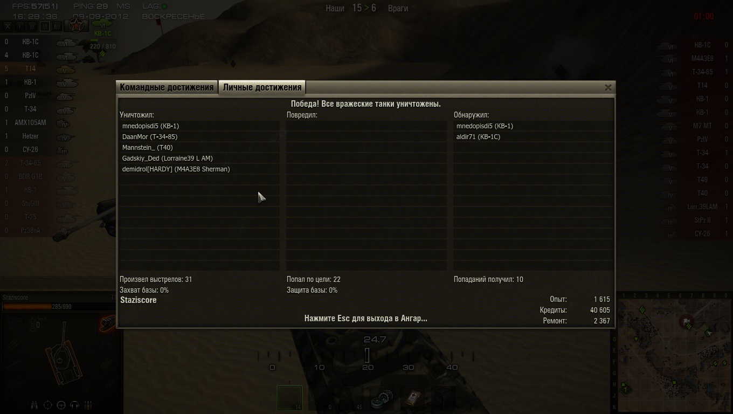This screenshot has height=414, width=733.
Task: Switch to the Командные достижения tab
Action: [167, 87]
